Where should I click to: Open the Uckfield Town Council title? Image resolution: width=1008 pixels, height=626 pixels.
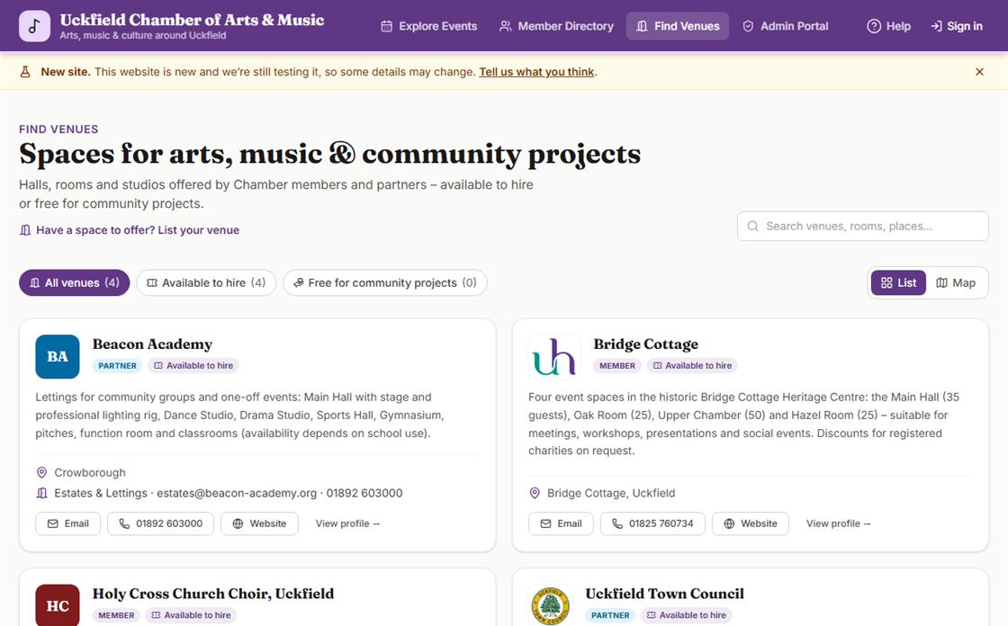point(665,594)
